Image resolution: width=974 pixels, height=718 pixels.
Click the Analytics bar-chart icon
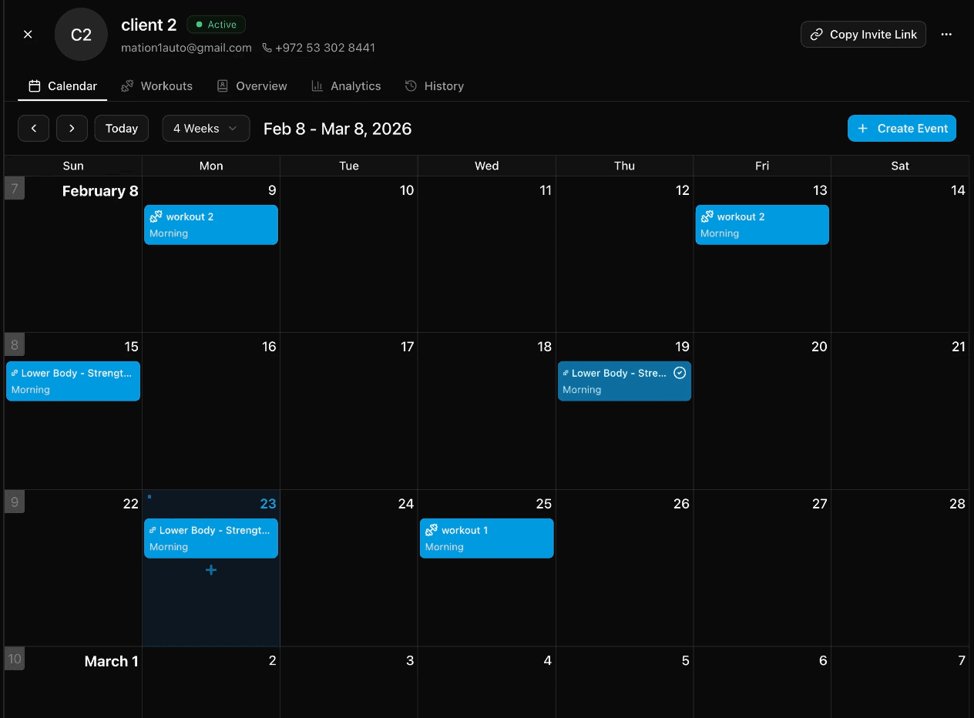click(317, 86)
